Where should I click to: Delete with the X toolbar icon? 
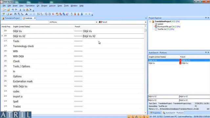[x=31, y=10]
